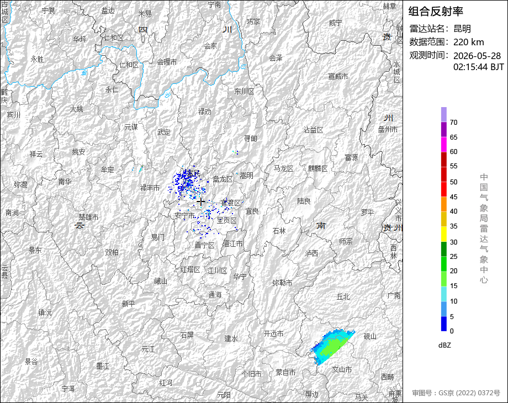Click the dBZ unit label under legend

(444, 345)
